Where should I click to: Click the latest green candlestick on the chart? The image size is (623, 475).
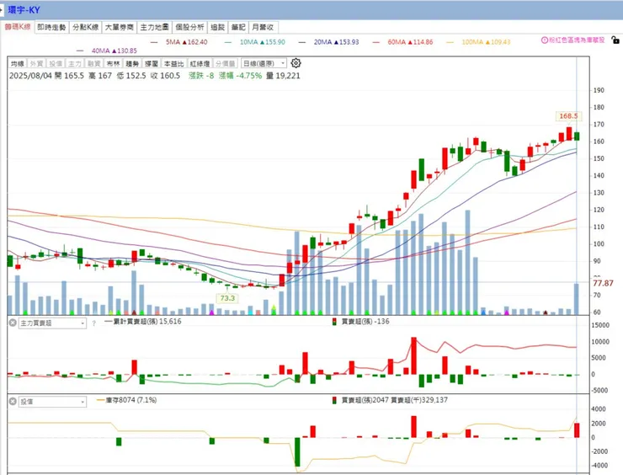577,136
